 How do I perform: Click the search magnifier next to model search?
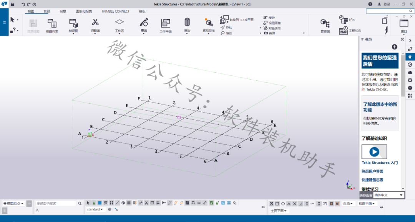tap(80, 203)
